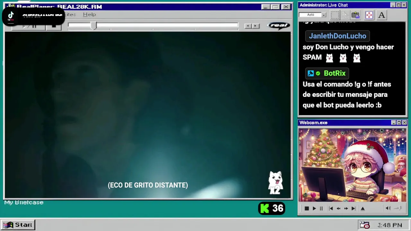411x231 pixels.
Task: Rewind in Webcam.exe controls
Action: coord(338,209)
